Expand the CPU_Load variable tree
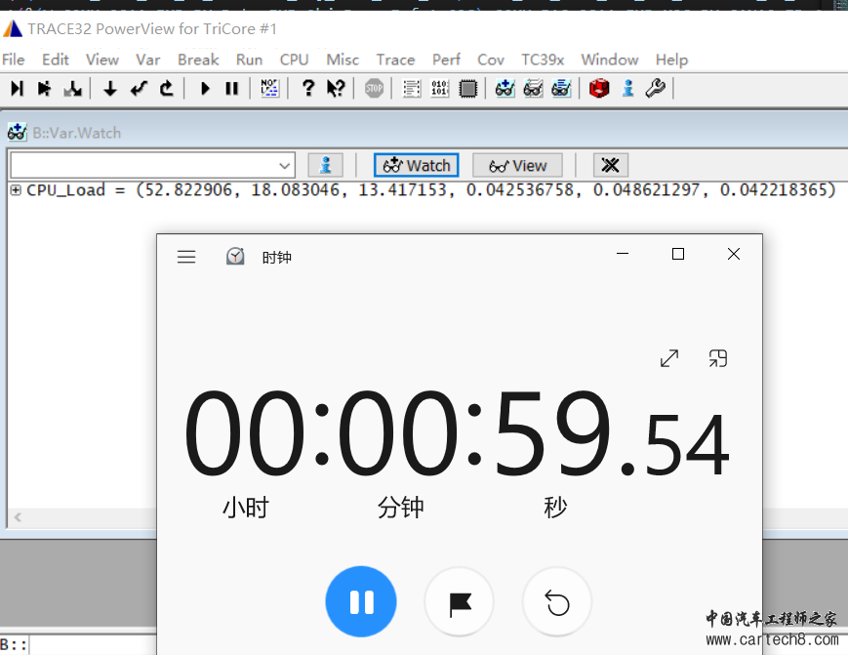Image resolution: width=848 pixels, height=655 pixels. click(16, 190)
